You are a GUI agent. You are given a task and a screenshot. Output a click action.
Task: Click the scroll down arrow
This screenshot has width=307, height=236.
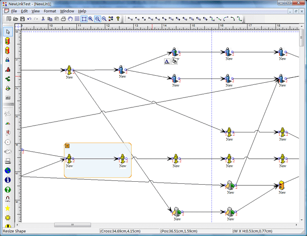(x=302, y=220)
